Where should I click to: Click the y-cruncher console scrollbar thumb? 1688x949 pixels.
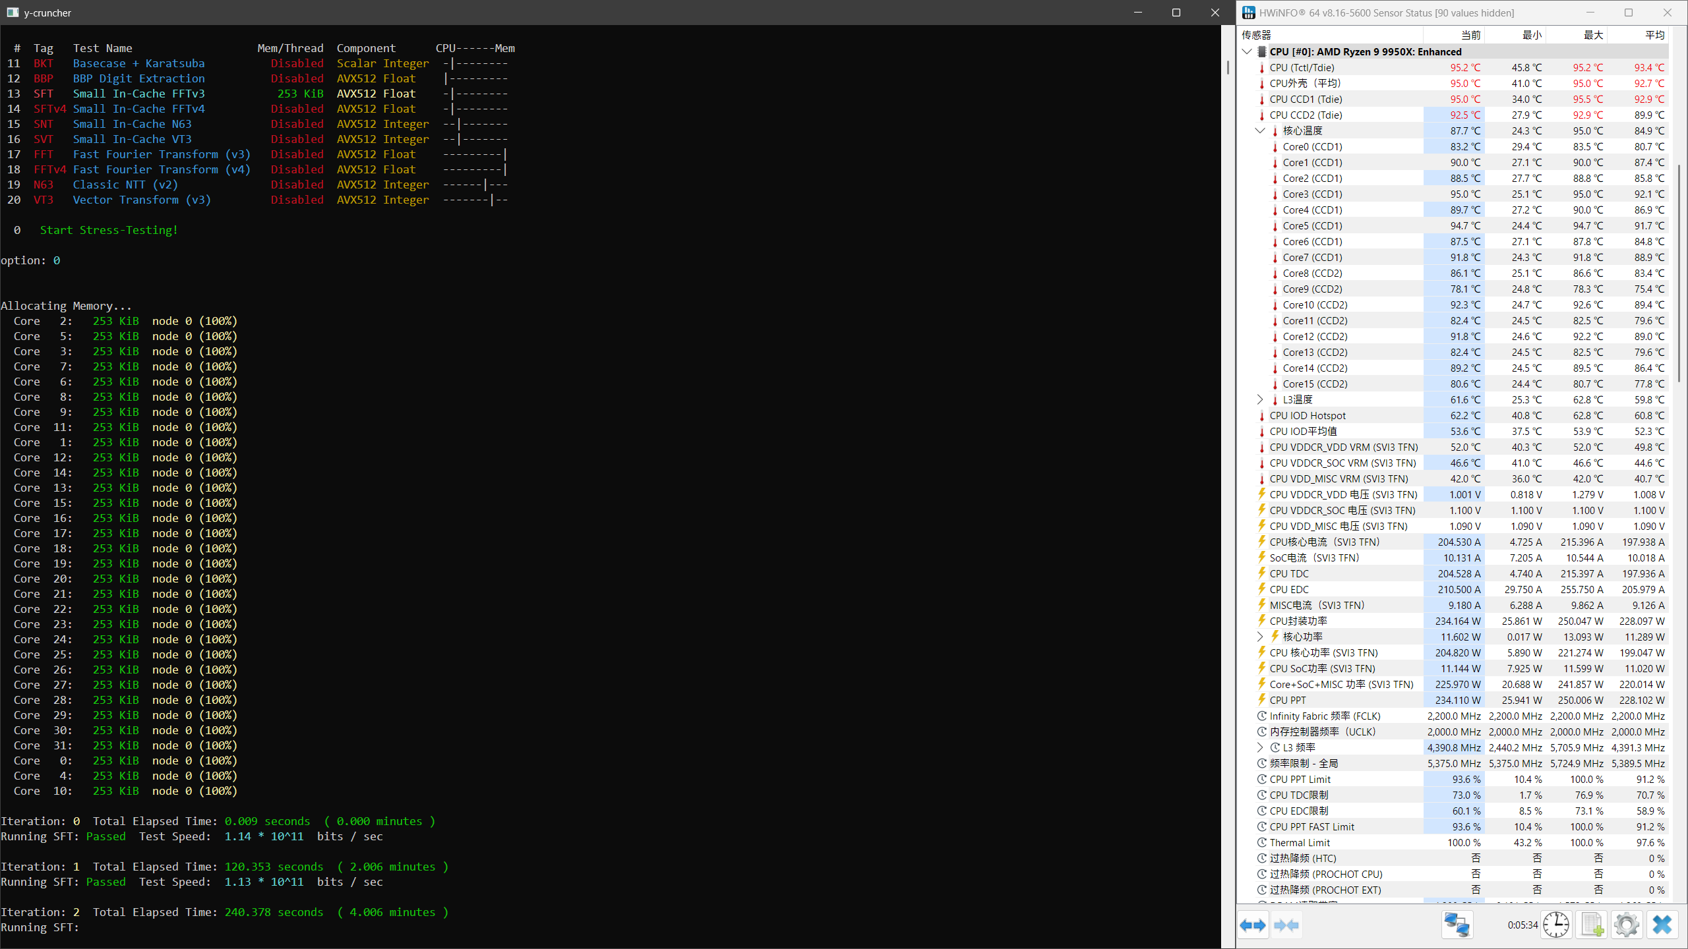point(1228,67)
